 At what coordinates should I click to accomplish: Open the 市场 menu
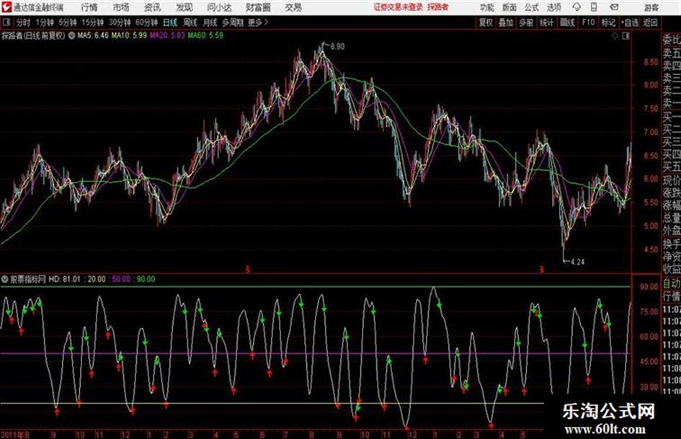[121, 7]
